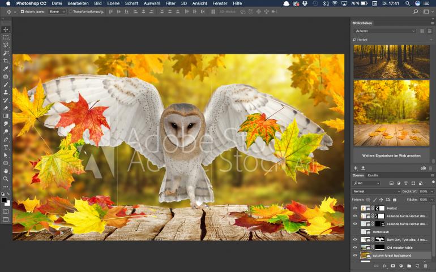436x272 pixels.
Task: Enable 'Transformationsstrg.' checkbox
Action: [71, 12]
